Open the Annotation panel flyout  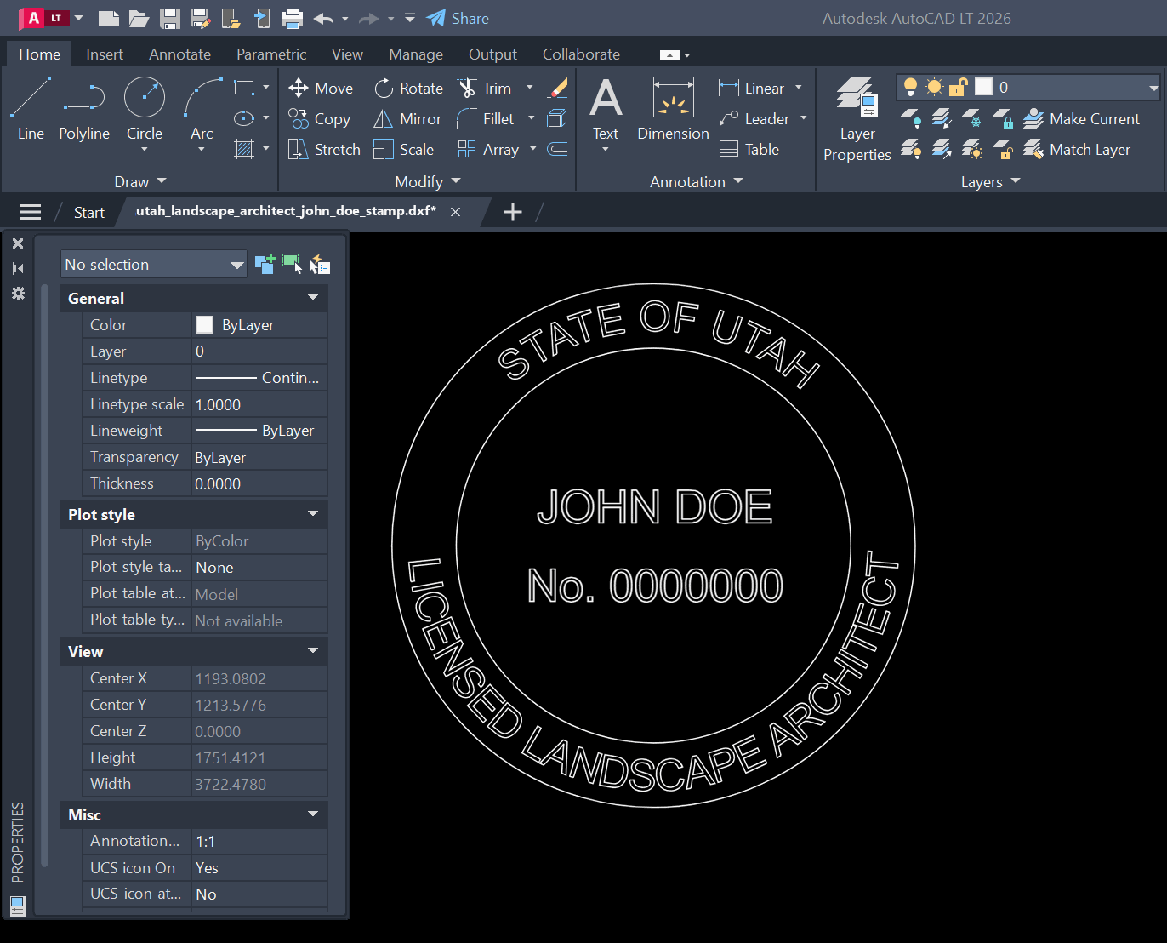pos(697,181)
